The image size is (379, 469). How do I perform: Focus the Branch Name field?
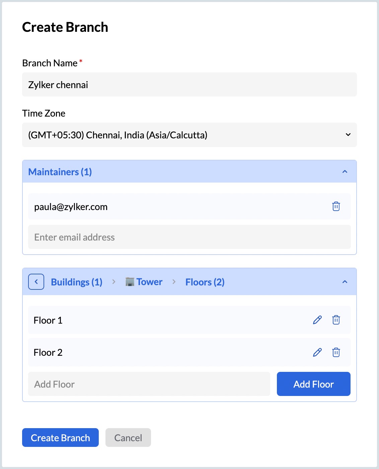(189, 84)
